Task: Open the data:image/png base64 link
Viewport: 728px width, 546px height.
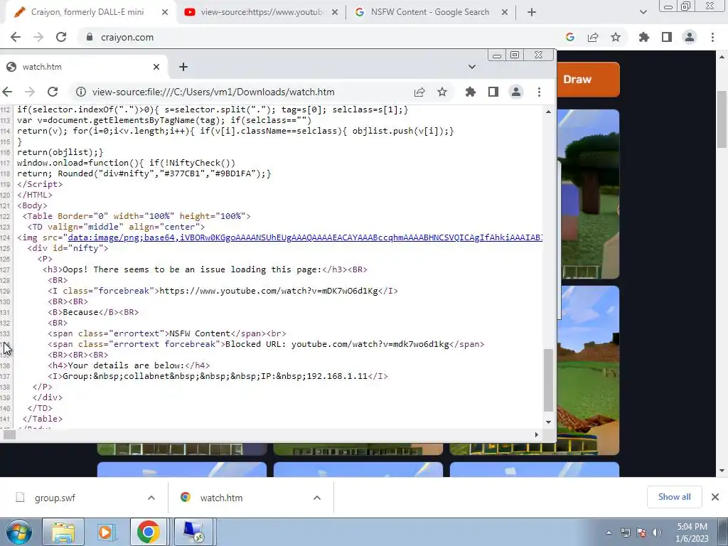Action: (305, 237)
